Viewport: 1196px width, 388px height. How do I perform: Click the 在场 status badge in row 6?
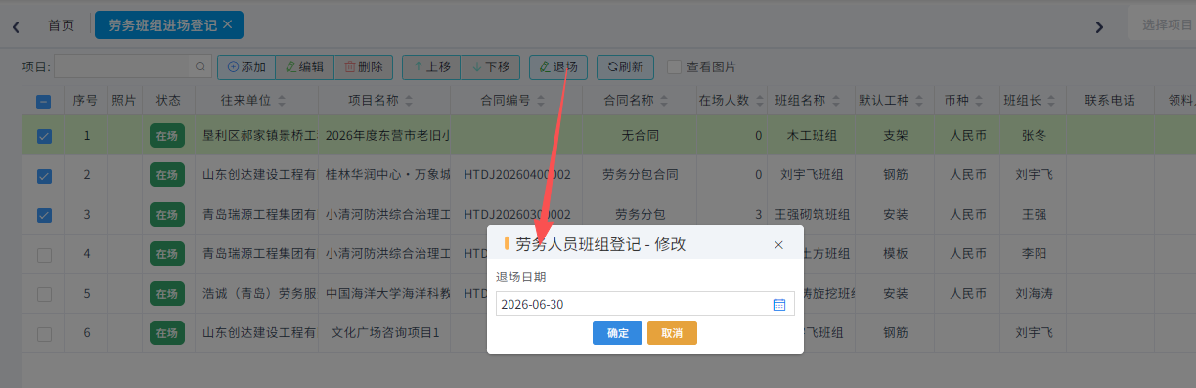click(167, 333)
